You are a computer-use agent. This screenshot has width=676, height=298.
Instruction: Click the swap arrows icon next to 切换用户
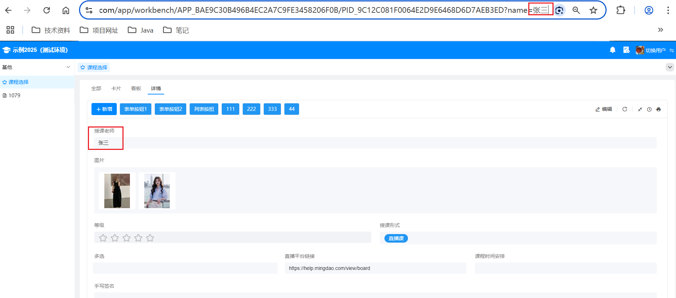pos(671,50)
